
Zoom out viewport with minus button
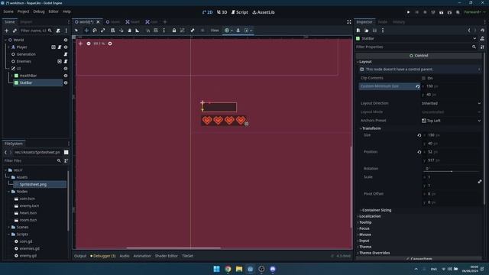(89, 44)
